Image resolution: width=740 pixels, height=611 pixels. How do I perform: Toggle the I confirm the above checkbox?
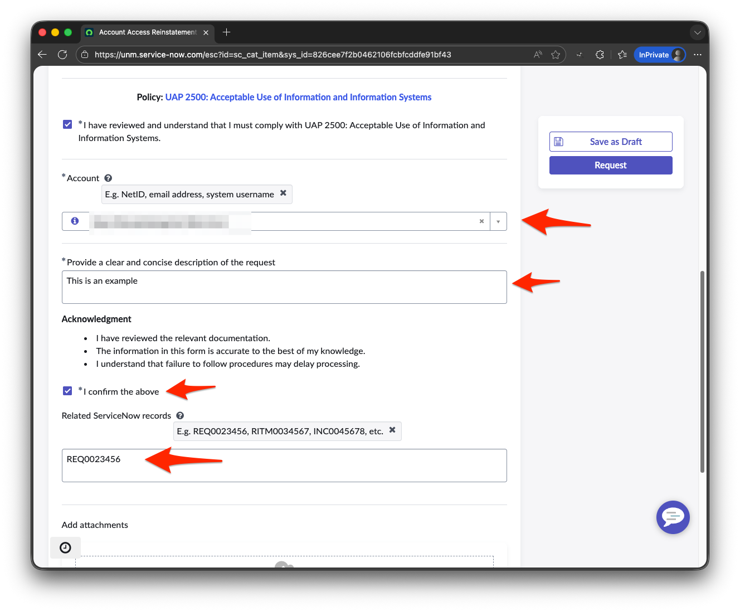[67, 391]
